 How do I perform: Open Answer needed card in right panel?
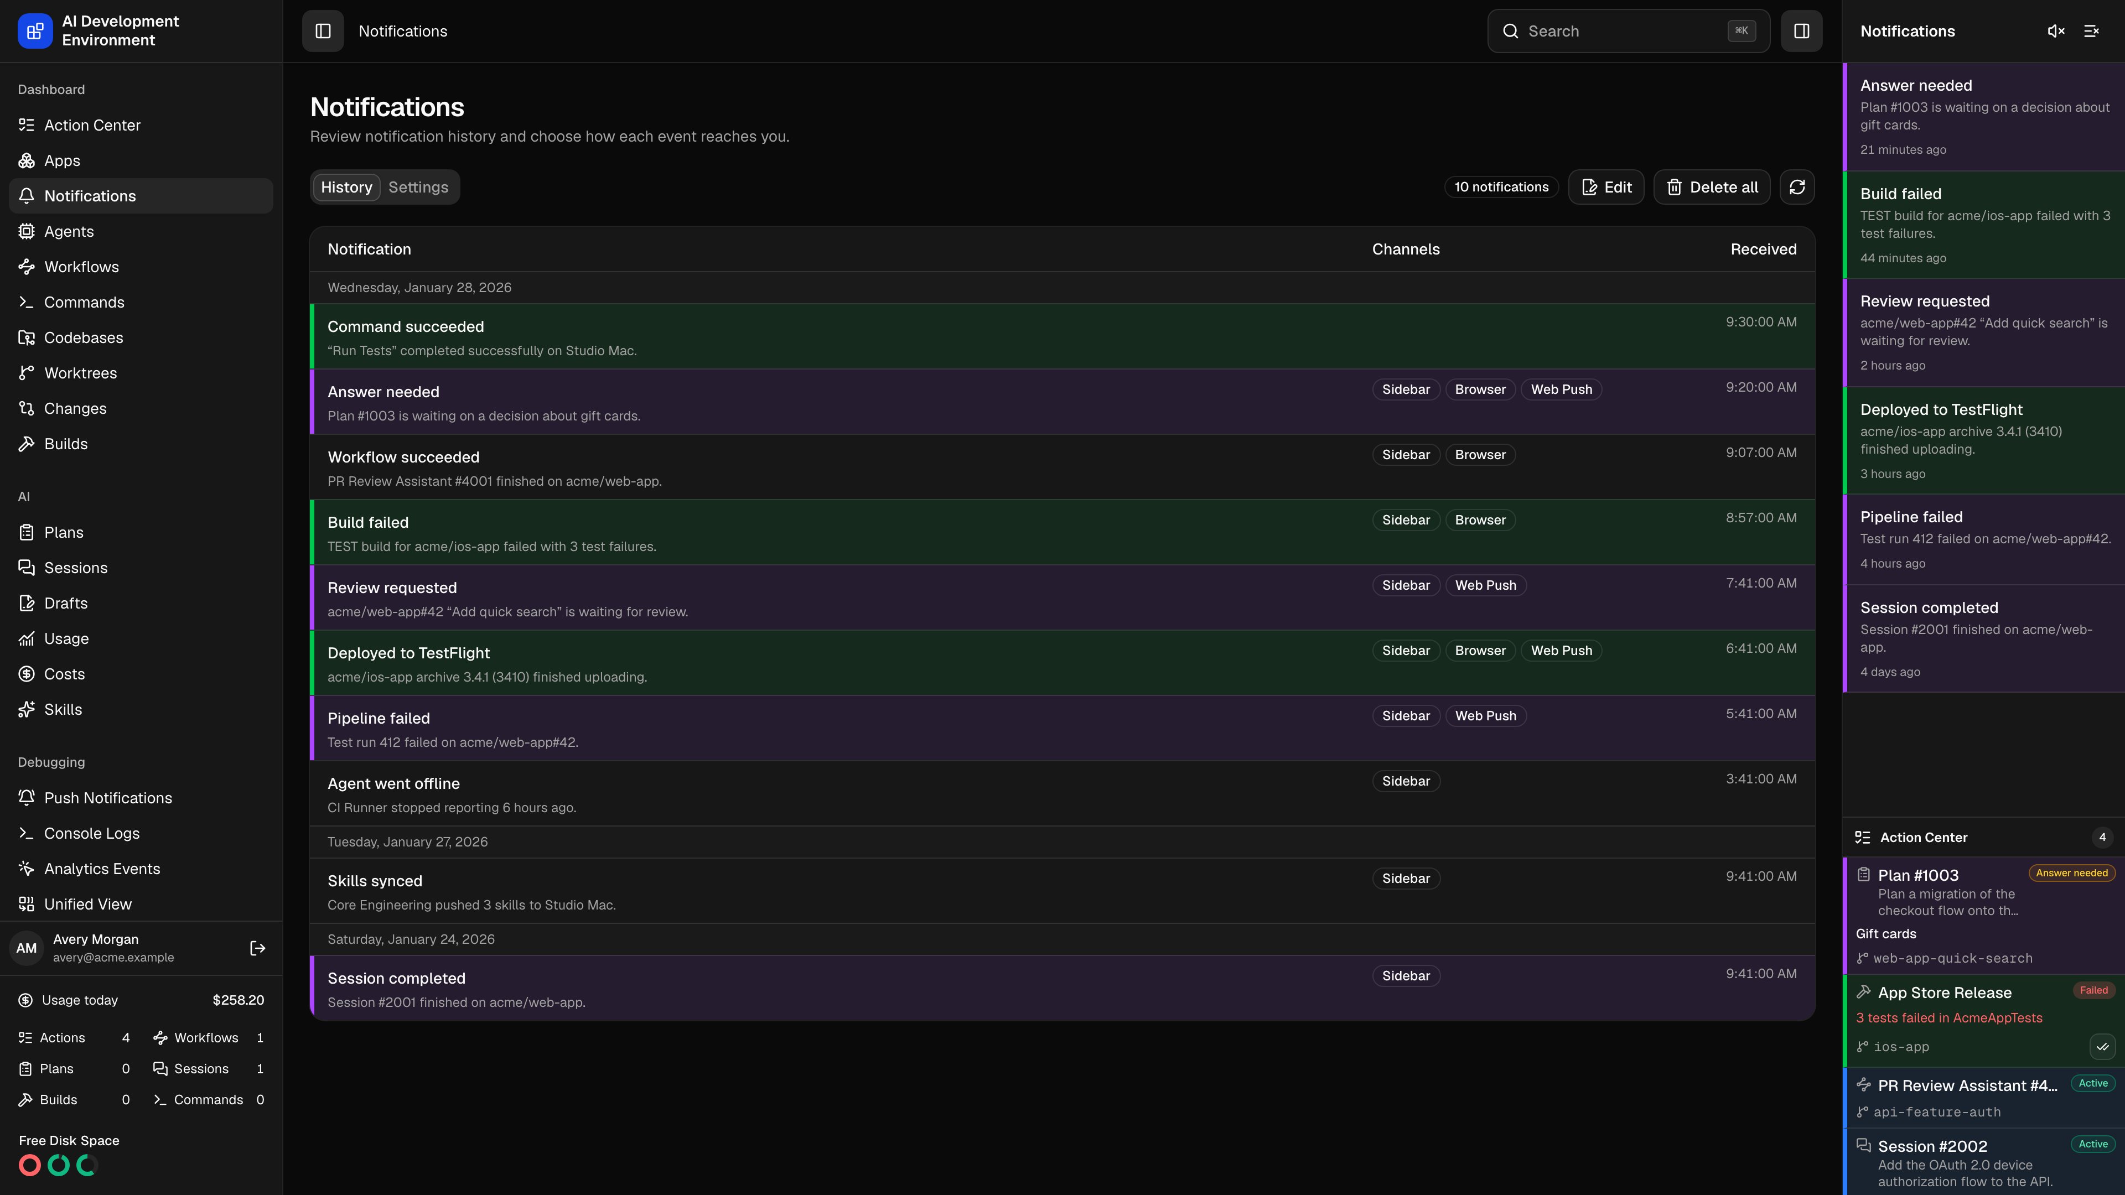(x=1984, y=117)
